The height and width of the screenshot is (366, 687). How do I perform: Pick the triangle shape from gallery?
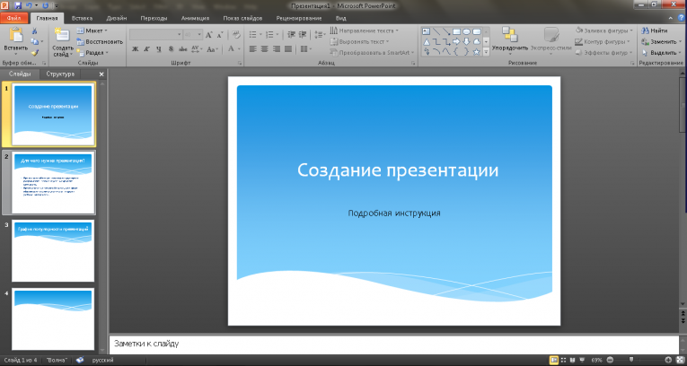(427, 41)
